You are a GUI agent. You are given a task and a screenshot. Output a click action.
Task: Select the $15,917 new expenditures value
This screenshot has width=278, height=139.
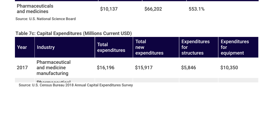(144, 68)
